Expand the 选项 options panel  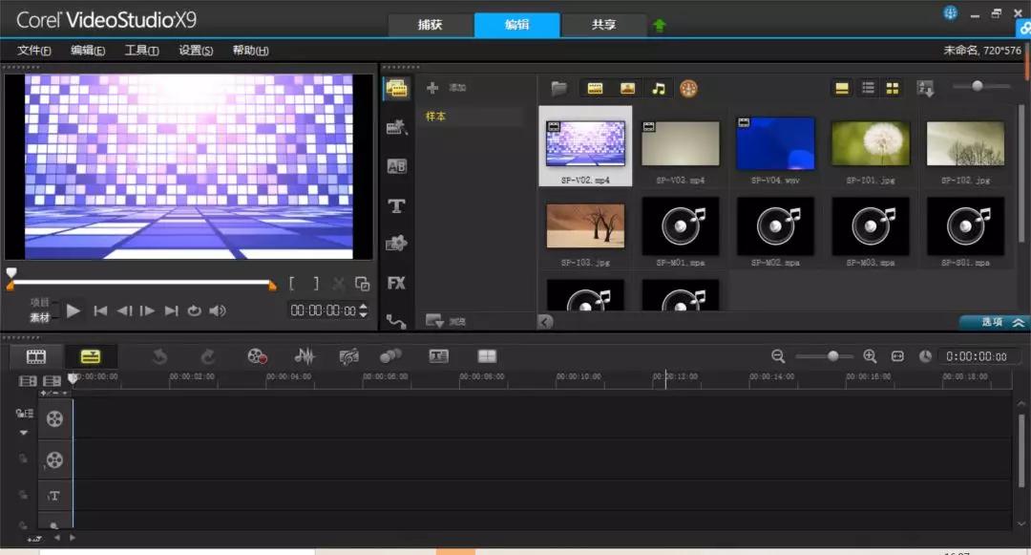(994, 322)
